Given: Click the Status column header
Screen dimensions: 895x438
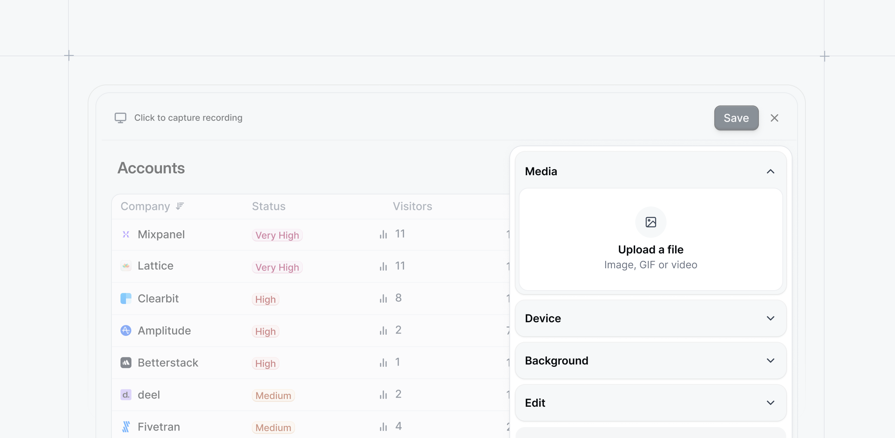Looking at the screenshot, I should (269, 206).
